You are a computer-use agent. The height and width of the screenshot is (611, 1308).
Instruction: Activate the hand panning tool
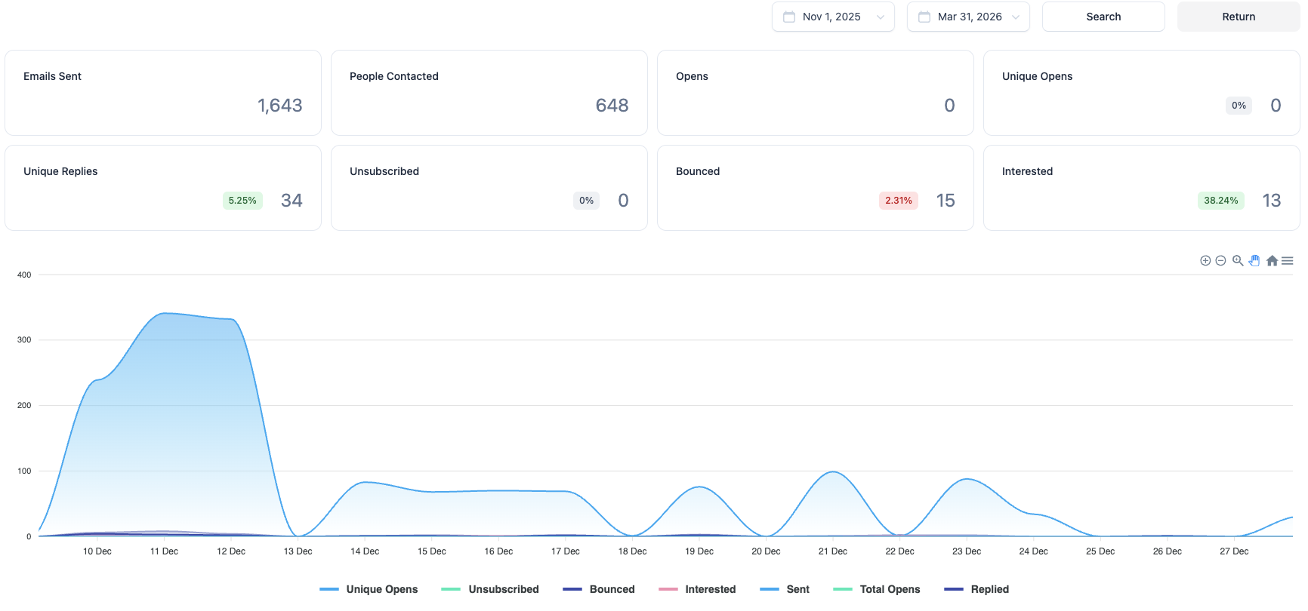[x=1254, y=261]
